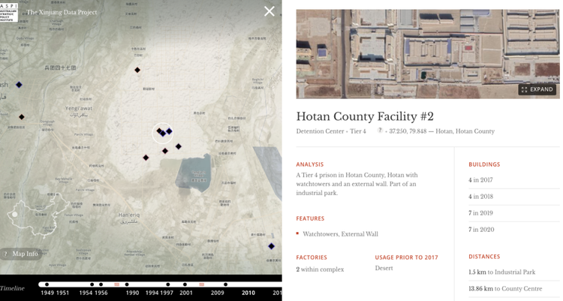Click the '7 in 2020' buildings row
The height and width of the screenshot is (301, 563).
[481, 230]
